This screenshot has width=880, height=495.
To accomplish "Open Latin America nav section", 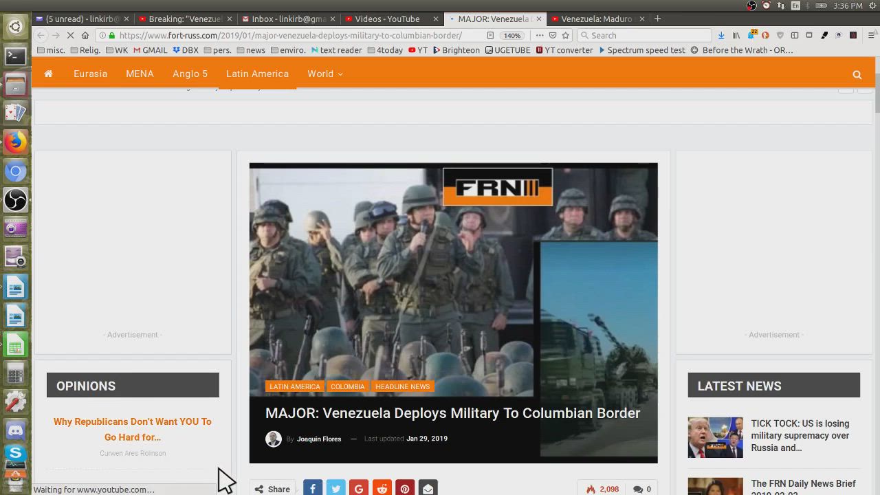I will pos(257,74).
